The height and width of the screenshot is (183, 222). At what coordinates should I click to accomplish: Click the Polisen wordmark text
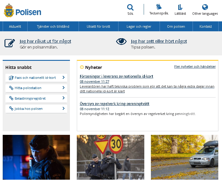[x=28, y=12]
